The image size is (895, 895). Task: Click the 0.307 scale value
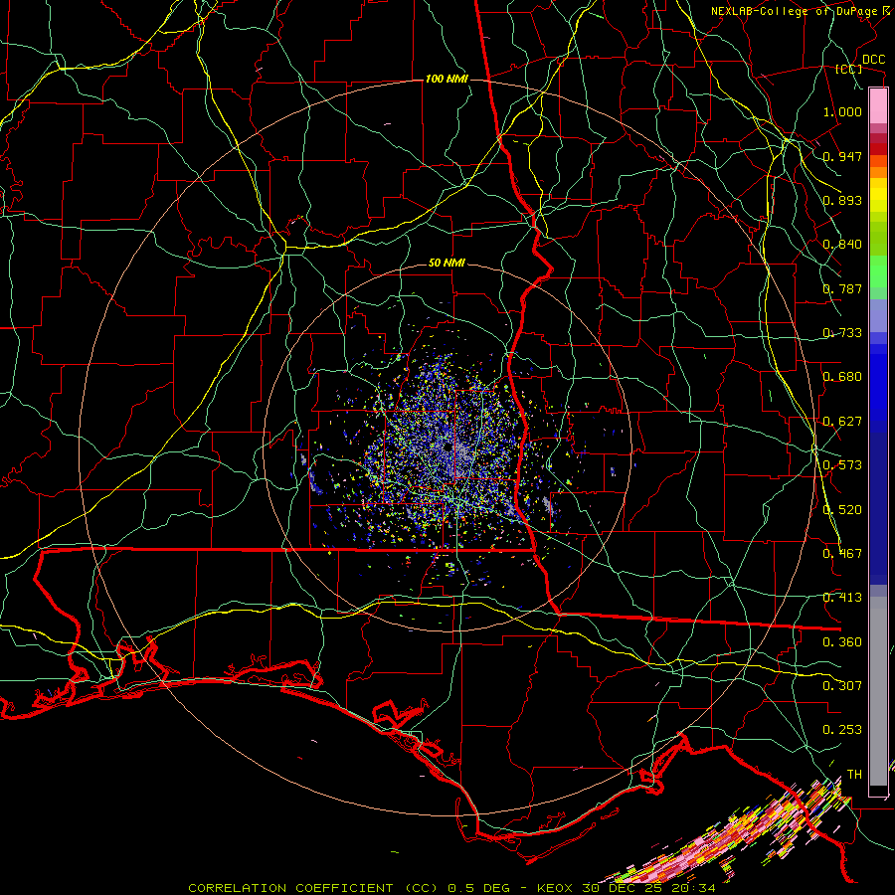pyautogui.click(x=842, y=685)
